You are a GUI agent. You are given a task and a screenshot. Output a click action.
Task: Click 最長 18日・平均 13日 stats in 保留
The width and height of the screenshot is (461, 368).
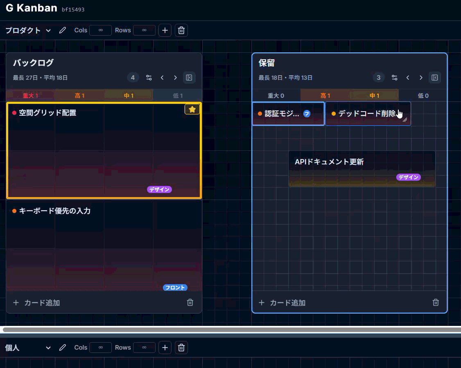[285, 78]
